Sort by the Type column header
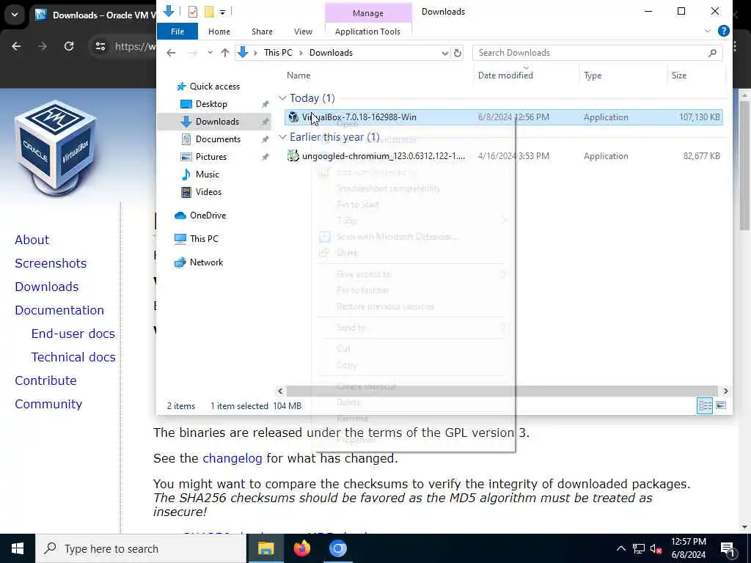751x563 pixels. (593, 76)
